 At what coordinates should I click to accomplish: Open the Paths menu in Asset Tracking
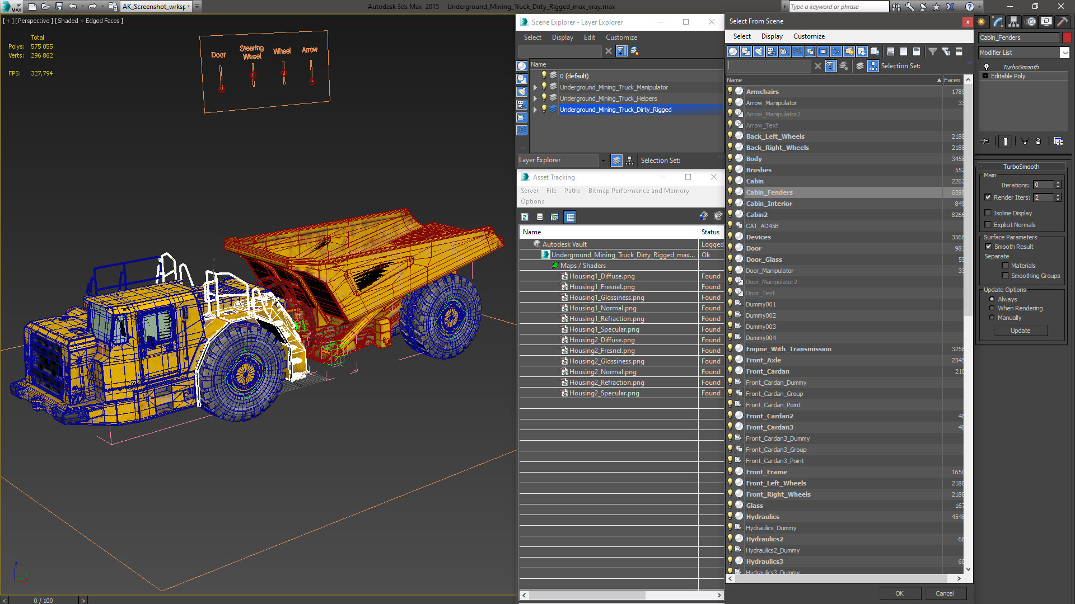click(x=572, y=191)
